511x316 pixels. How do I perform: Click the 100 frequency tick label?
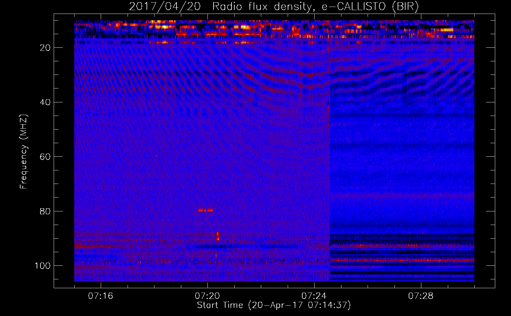point(43,266)
